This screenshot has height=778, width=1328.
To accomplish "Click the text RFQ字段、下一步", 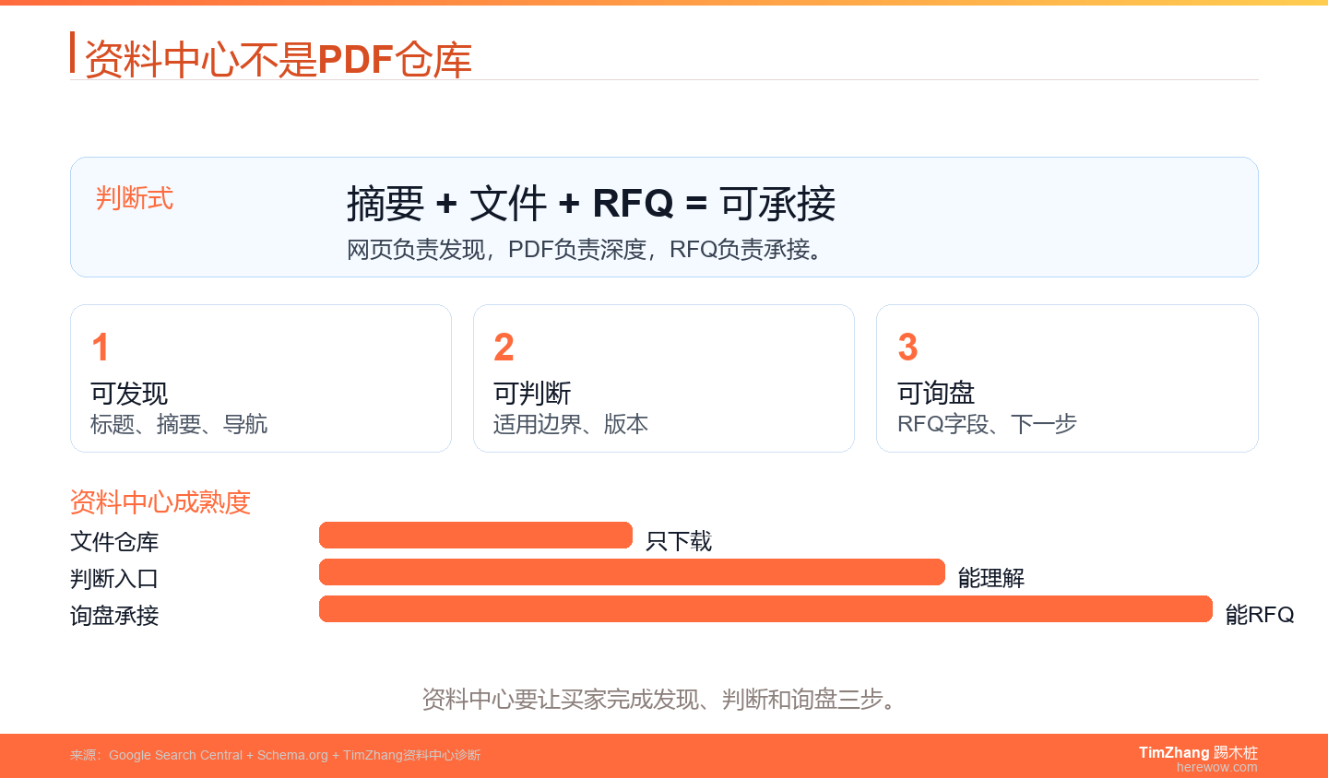I will pyautogui.click(x=987, y=424).
